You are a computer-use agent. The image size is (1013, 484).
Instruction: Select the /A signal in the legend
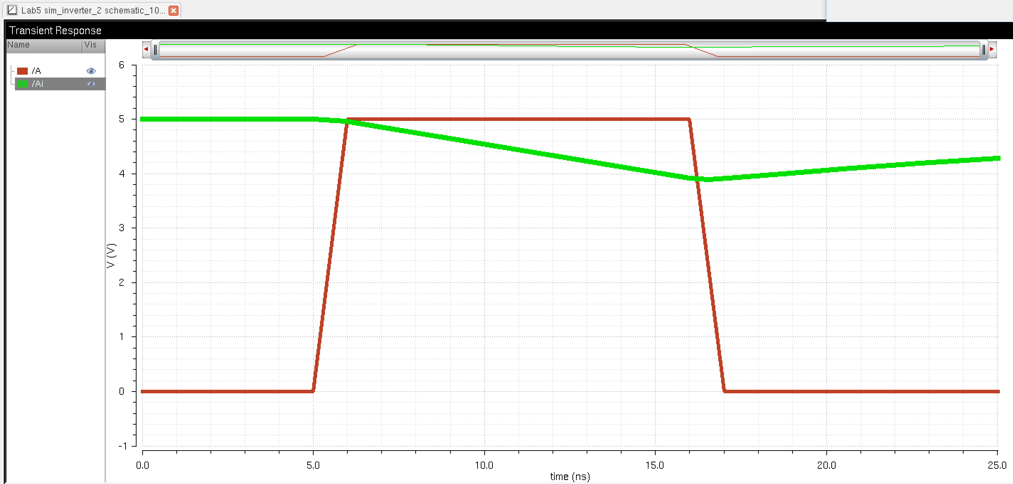coord(36,71)
